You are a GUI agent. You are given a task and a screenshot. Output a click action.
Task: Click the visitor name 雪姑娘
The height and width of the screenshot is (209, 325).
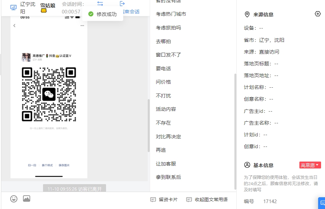[48, 5]
